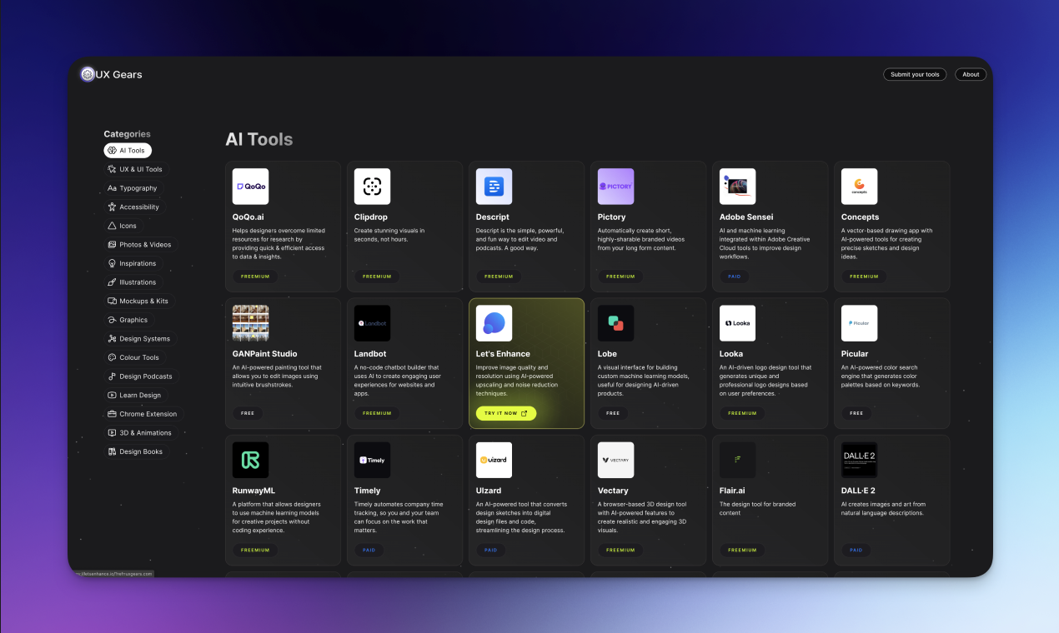Viewport: 1059px width, 633px height.
Task: Switch to the Graphics category
Action: 128,320
